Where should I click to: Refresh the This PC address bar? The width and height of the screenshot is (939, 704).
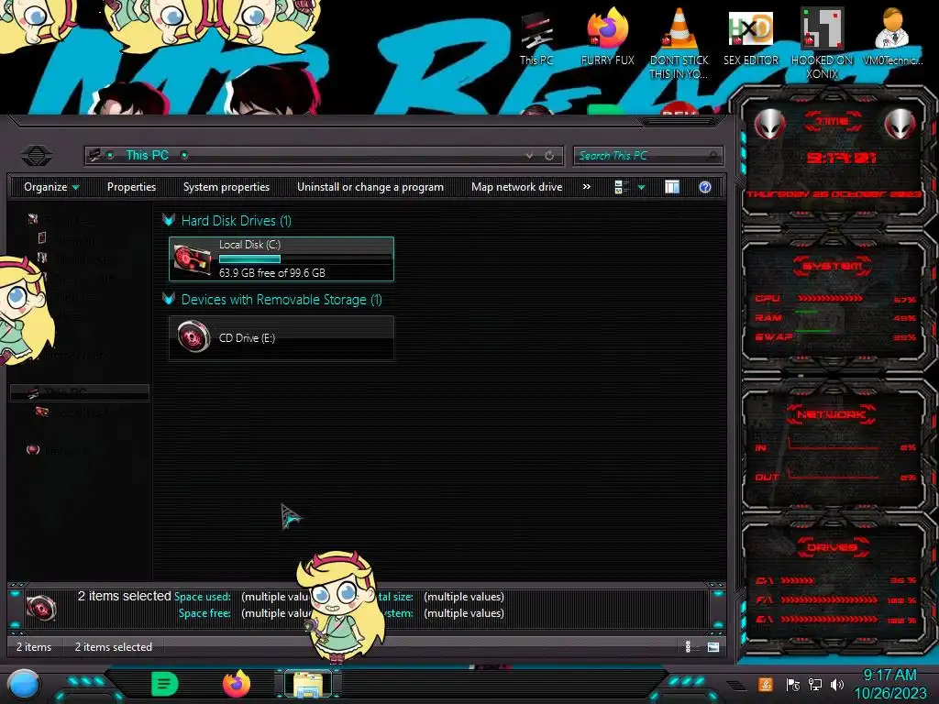(x=549, y=156)
